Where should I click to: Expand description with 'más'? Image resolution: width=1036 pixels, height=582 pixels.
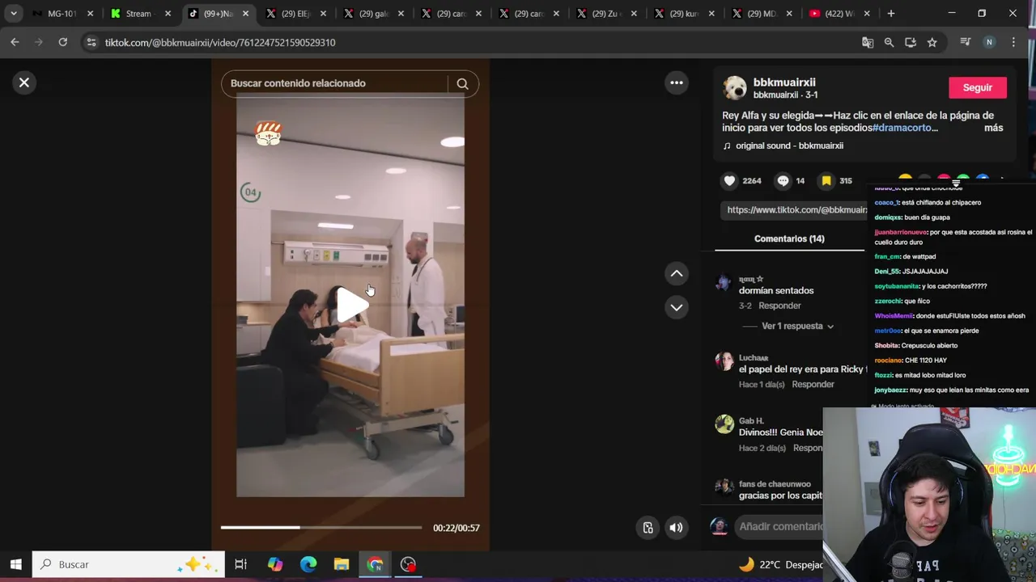coord(993,128)
